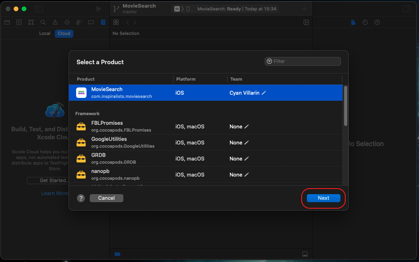The width and height of the screenshot is (419, 262).
Task: Open the Learn More link
Action: [55, 193]
